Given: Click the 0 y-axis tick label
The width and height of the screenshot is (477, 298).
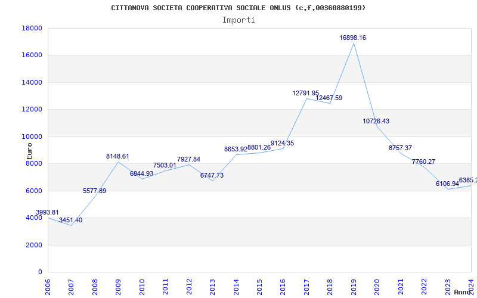Looking at the screenshot, I should point(40,272).
